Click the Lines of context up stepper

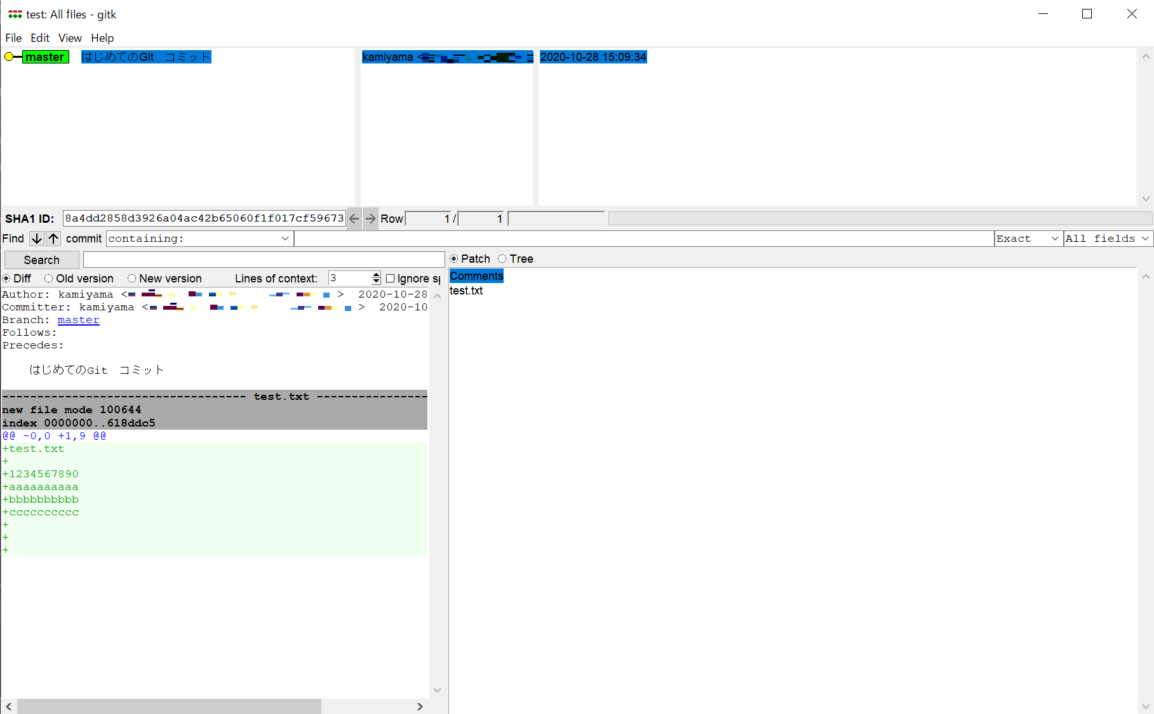[375, 275]
